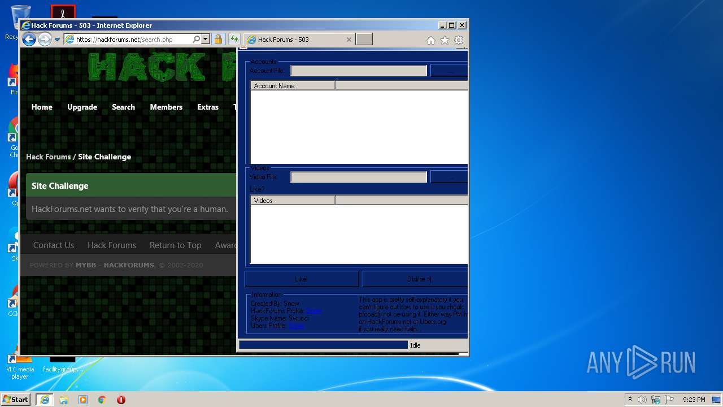
Task: Click the Video File text field
Action: pos(359,177)
